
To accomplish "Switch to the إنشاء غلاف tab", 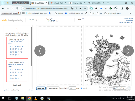I will [x=77, y=3].
